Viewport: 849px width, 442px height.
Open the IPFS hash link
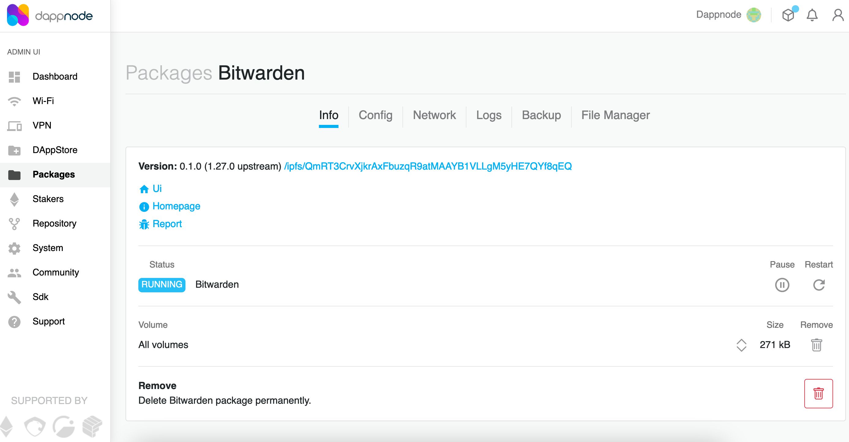pyautogui.click(x=428, y=166)
